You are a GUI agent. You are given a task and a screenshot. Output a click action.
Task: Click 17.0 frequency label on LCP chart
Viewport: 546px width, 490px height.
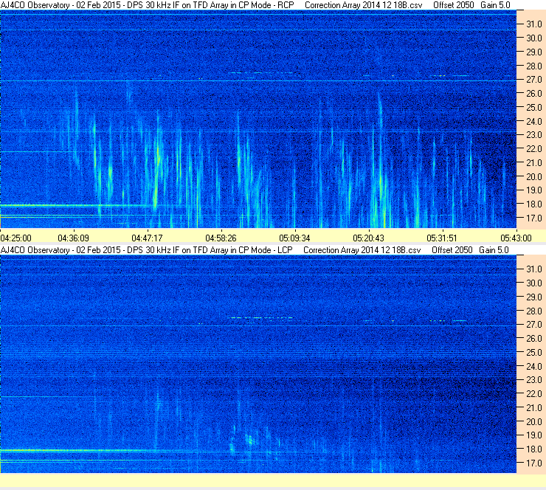(534, 463)
